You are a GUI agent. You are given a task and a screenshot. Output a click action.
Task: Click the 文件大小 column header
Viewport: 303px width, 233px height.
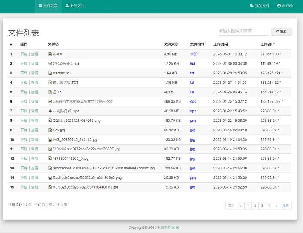171,44
